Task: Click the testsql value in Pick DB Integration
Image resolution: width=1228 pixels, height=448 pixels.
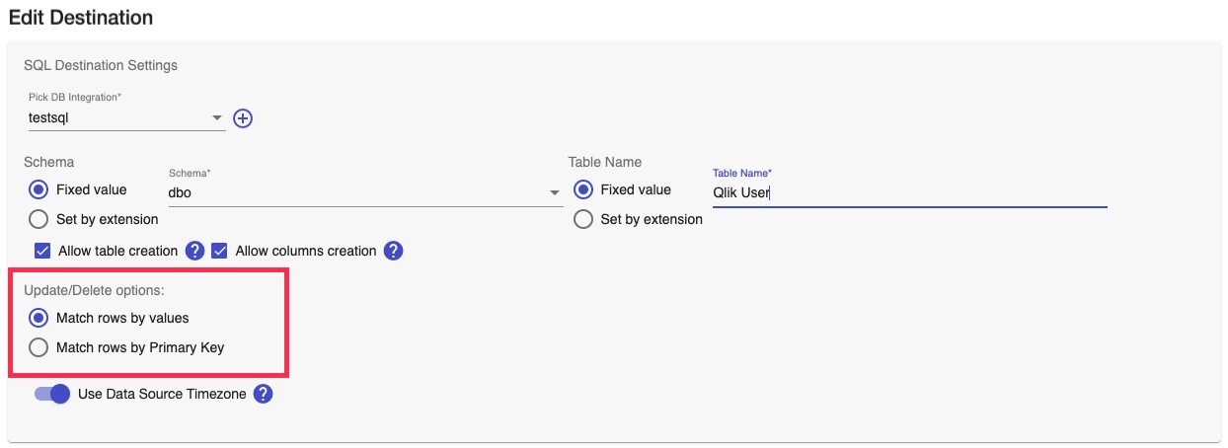Action: (49, 118)
